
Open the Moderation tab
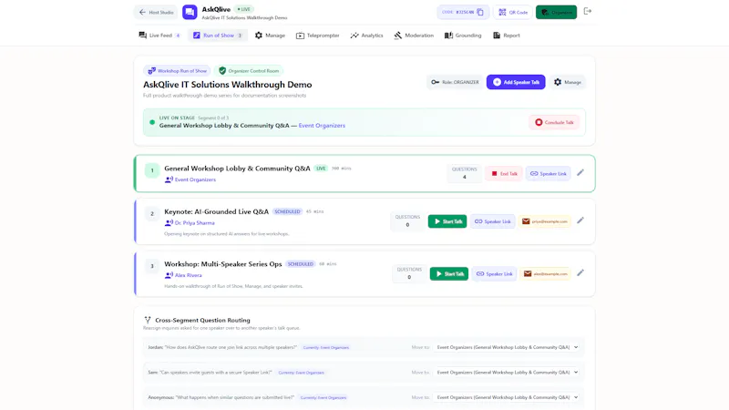[414, 36]
